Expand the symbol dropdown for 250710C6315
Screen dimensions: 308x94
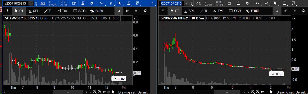coord(31,3)
